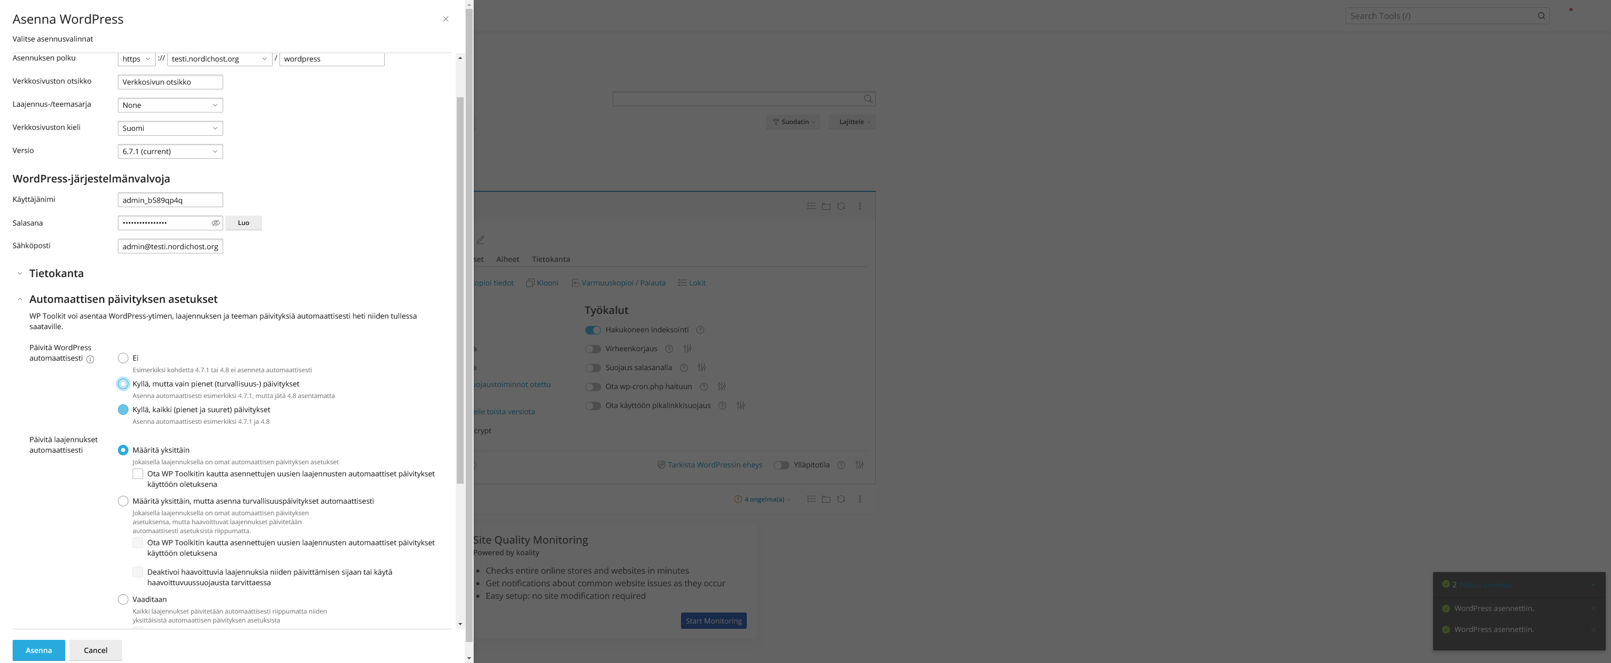Select Kyllä, kaikki päivitykset radio button
1611x663 pixels.
pos(123,409)
